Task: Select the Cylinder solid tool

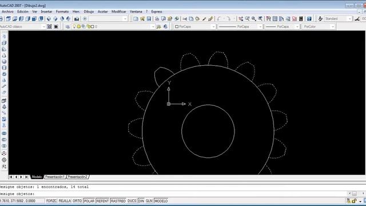Action: (4, 68)
